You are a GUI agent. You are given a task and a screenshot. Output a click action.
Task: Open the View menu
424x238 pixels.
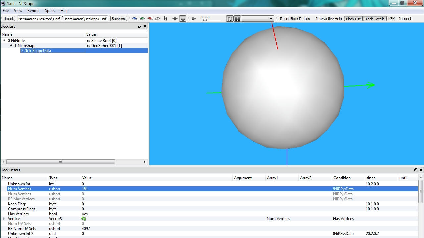pyautogui.click(x=18, y=11)
